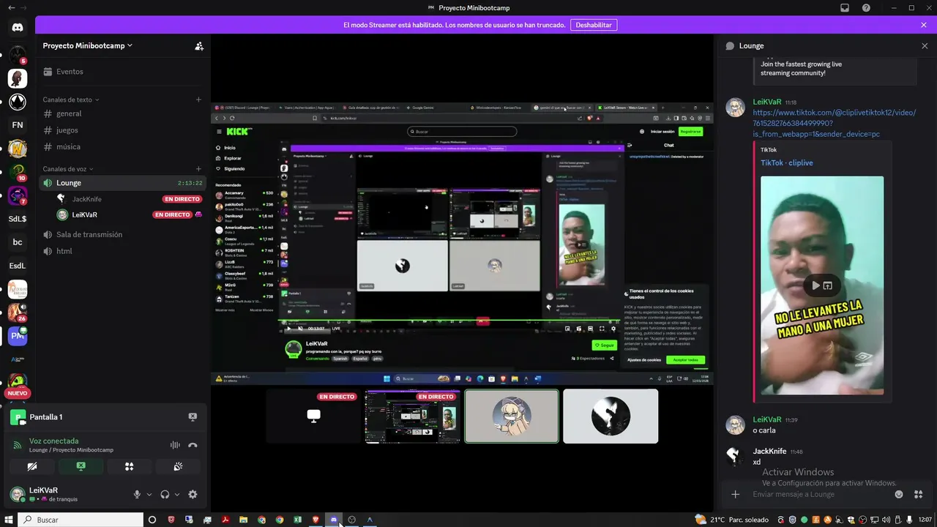Open the bc server icon
The height and width of the screenshot is (527, 937).
pos(18,242)
